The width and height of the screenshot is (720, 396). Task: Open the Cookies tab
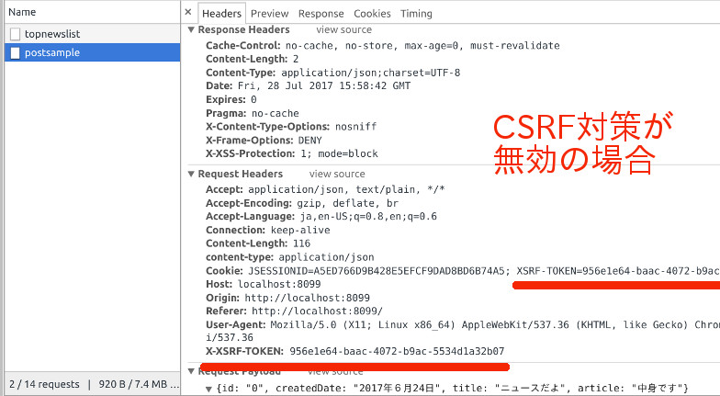(372, 13)
